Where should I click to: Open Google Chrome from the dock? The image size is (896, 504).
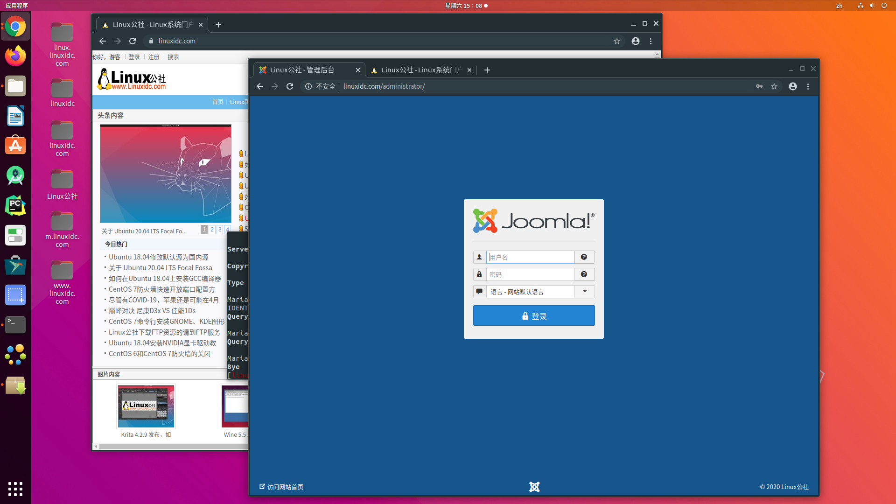(15, 27)
